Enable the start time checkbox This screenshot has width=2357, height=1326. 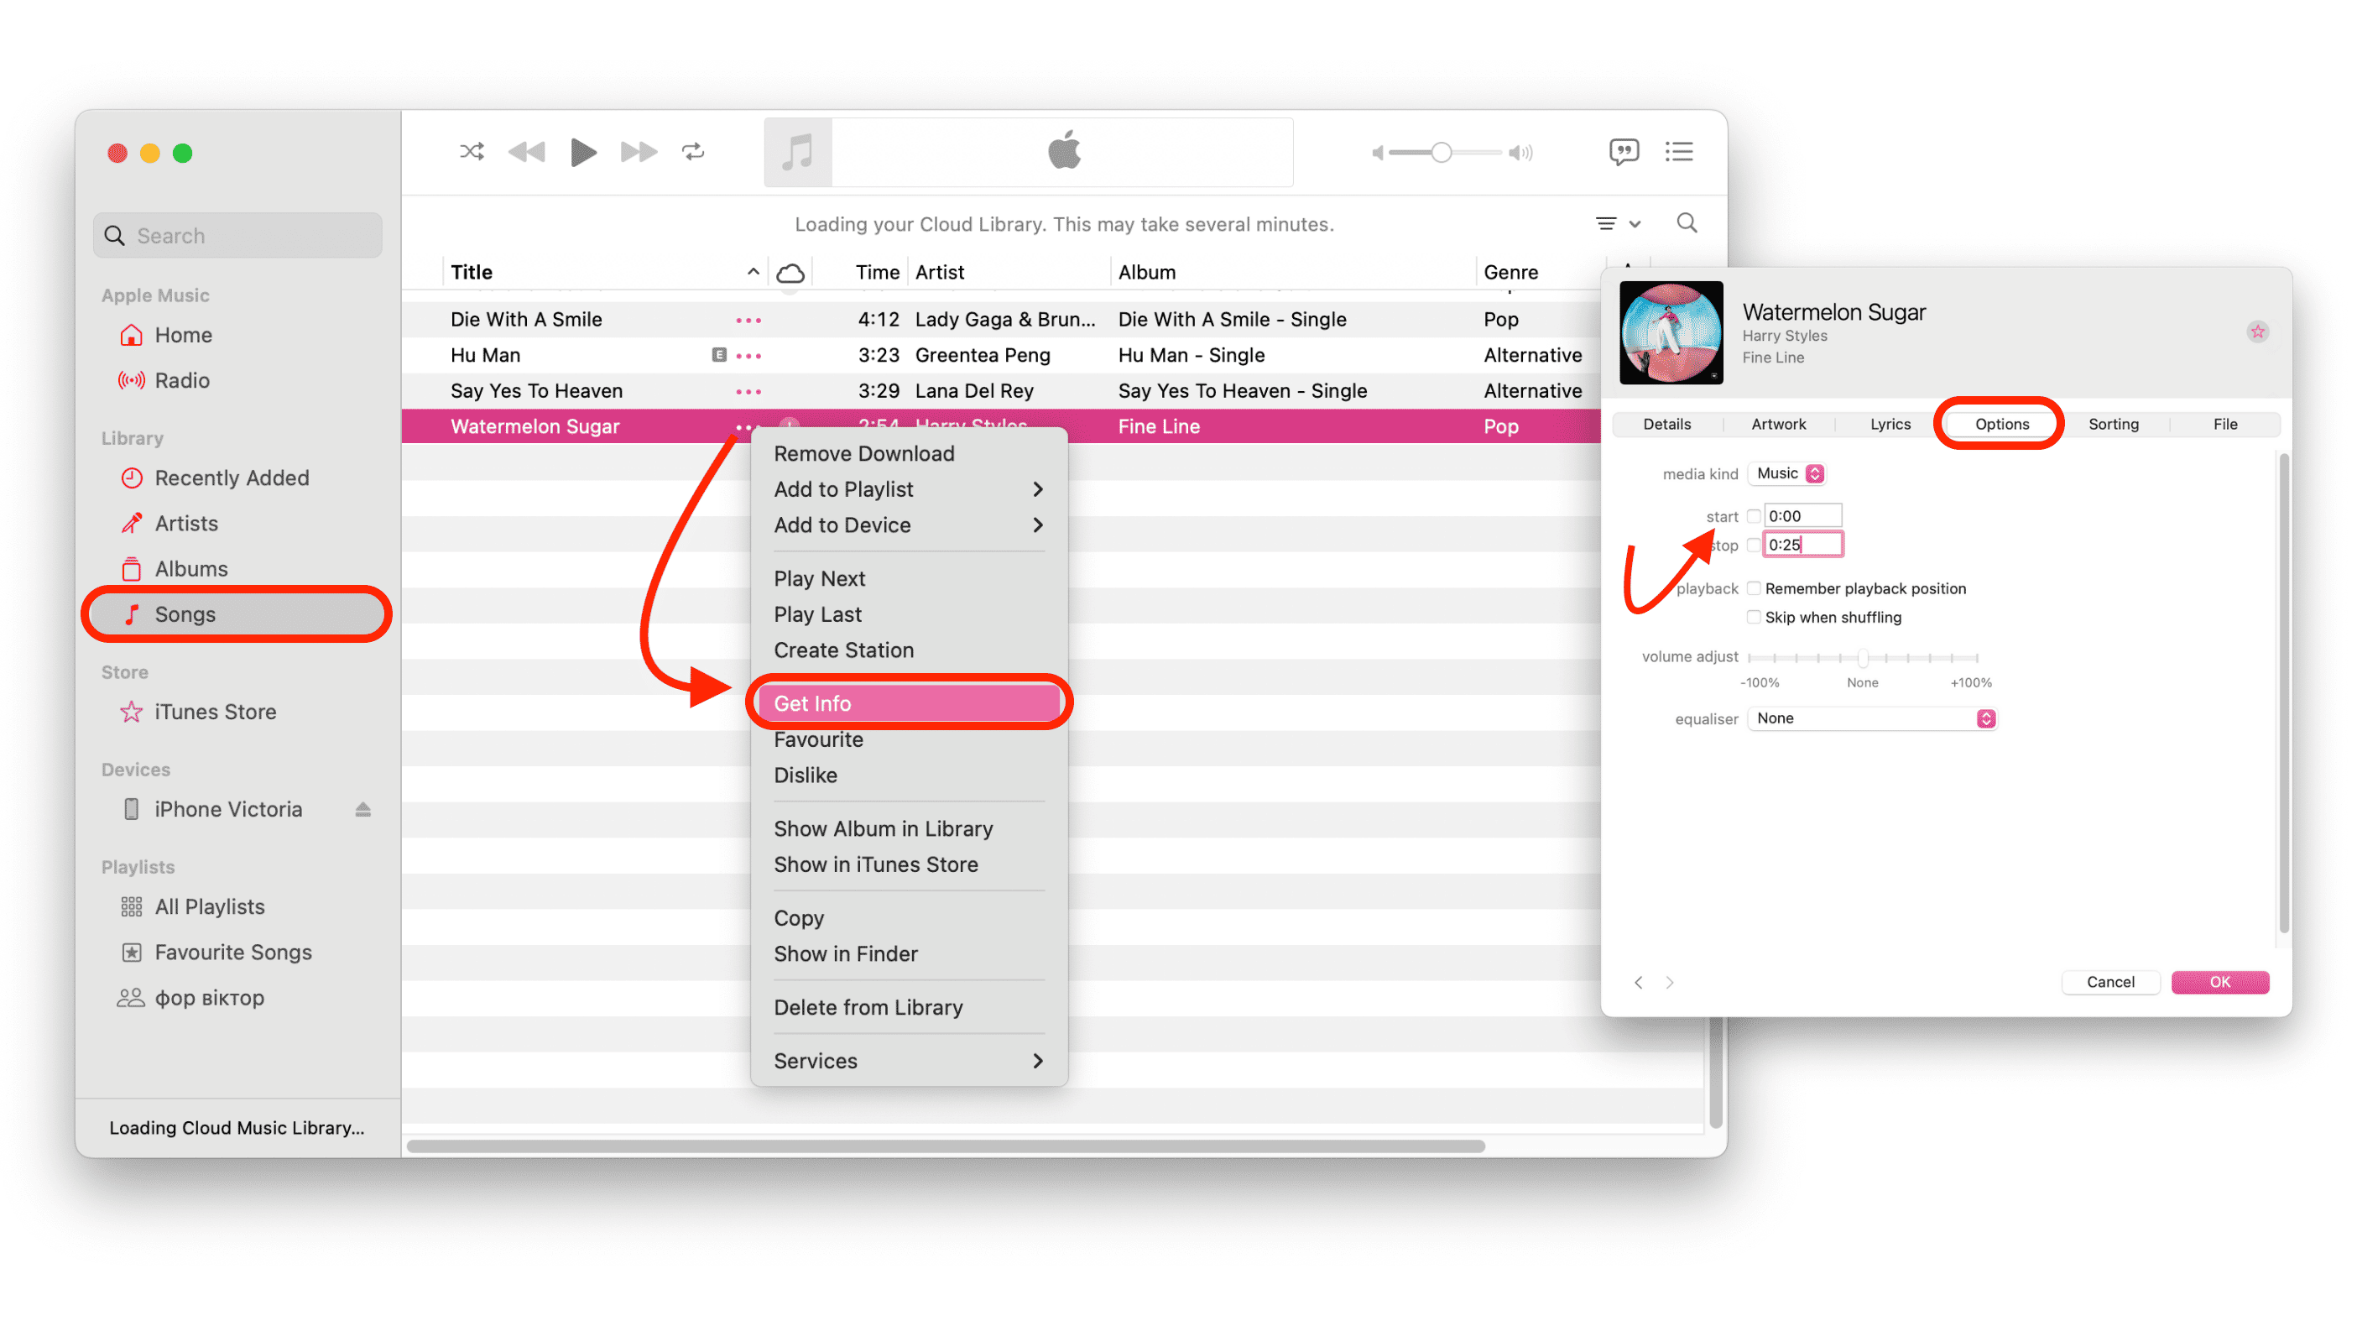1753,516
